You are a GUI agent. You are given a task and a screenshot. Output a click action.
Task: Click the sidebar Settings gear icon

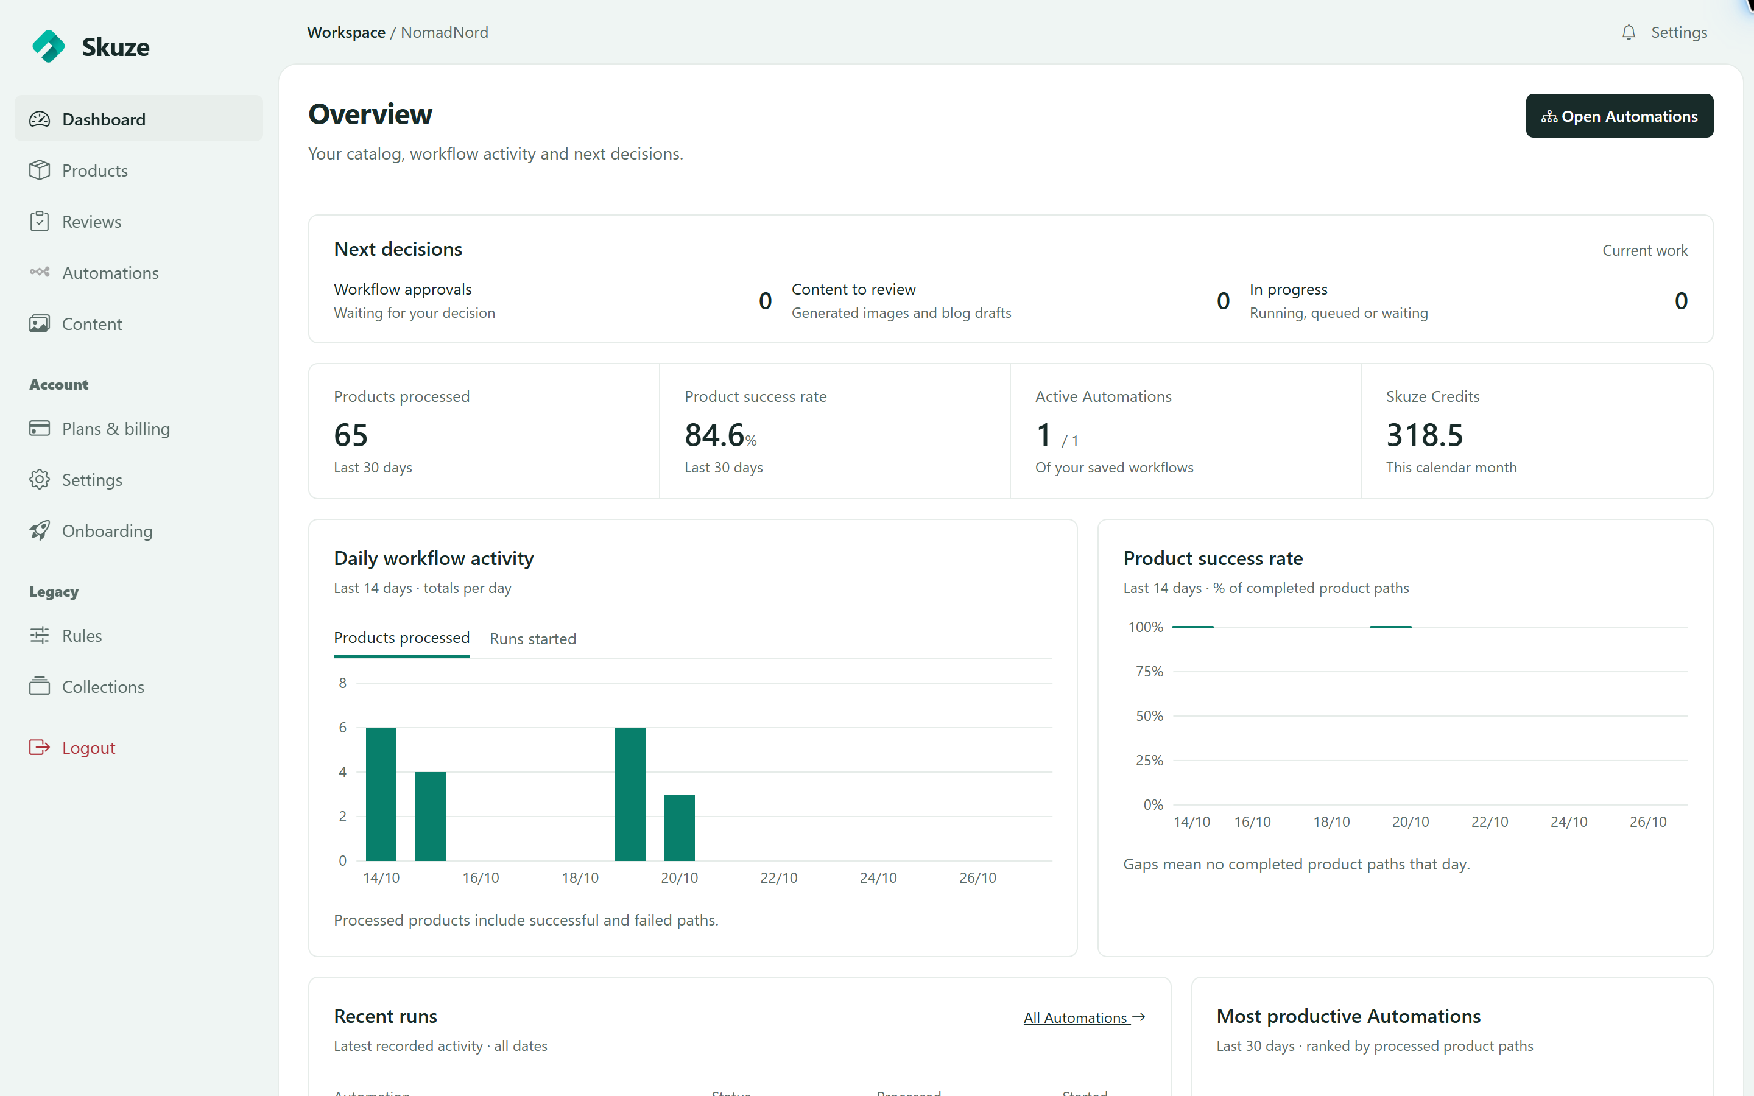click(x=40, y=479)
